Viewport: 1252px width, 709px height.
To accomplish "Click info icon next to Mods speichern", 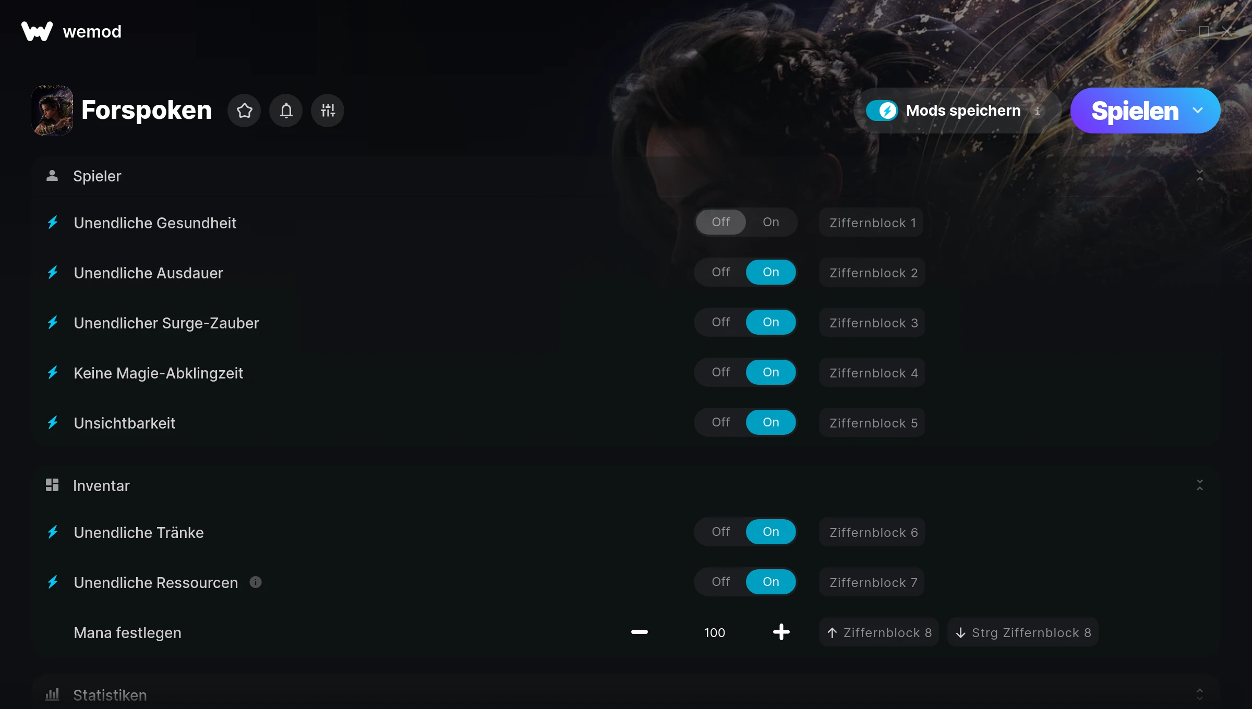I will tap(1038, 111).
